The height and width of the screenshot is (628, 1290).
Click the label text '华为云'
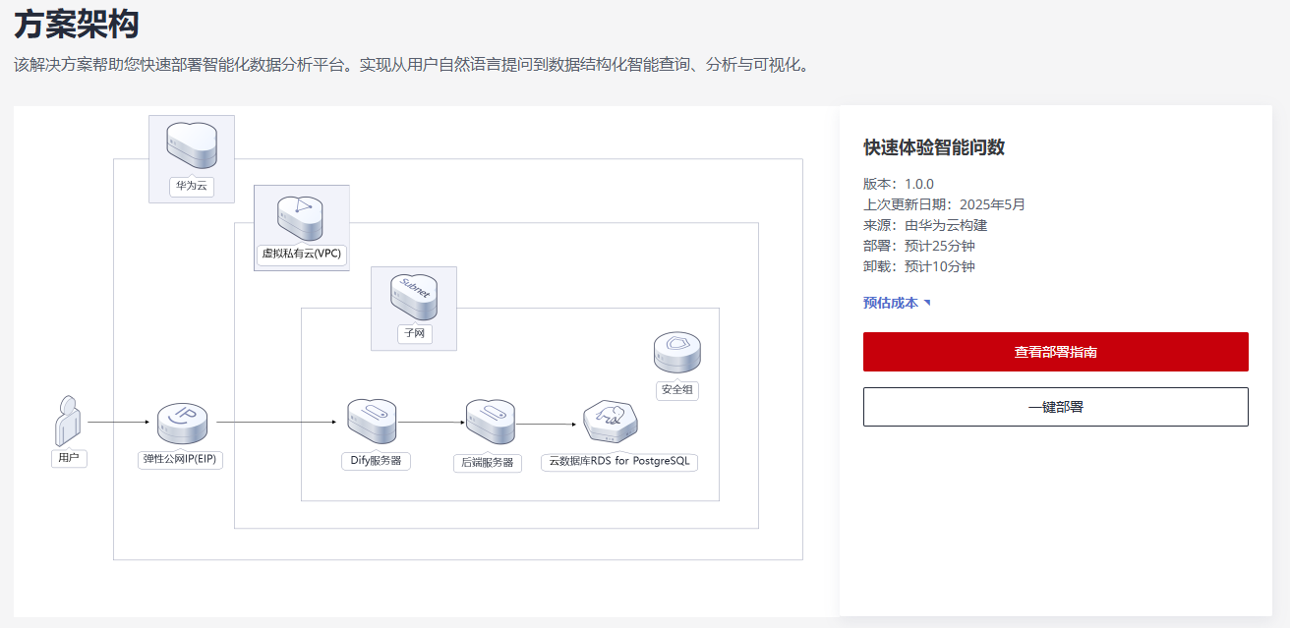point(192,185)
